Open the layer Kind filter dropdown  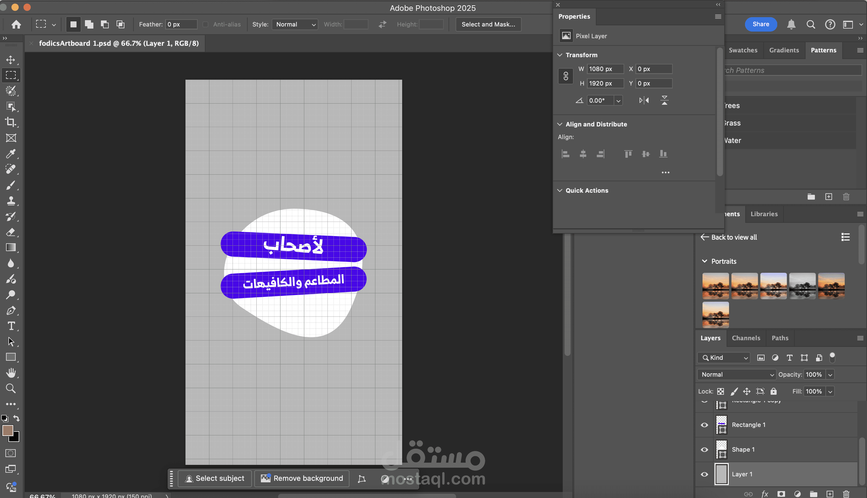pyautogui.click(x=724, y=358)
